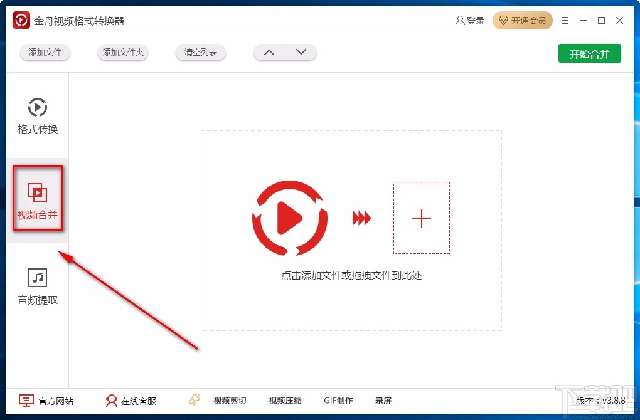Open the 开通会员 membership upgrade

(x=523, y=20)
